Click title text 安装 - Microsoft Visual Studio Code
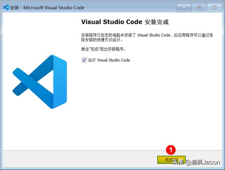The image size is (225, 170). pos(47,8)
